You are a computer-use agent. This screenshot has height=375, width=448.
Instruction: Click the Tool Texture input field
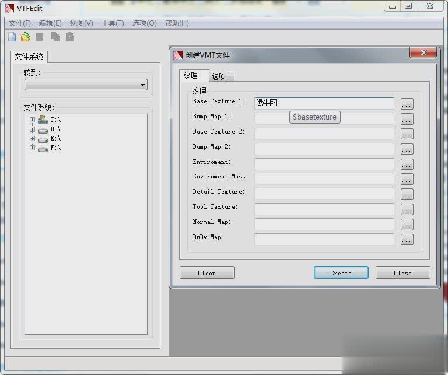tap(324, 209)
